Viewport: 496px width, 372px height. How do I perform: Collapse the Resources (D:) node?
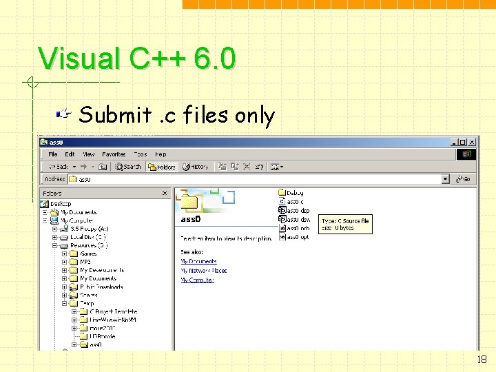[54, 245]
